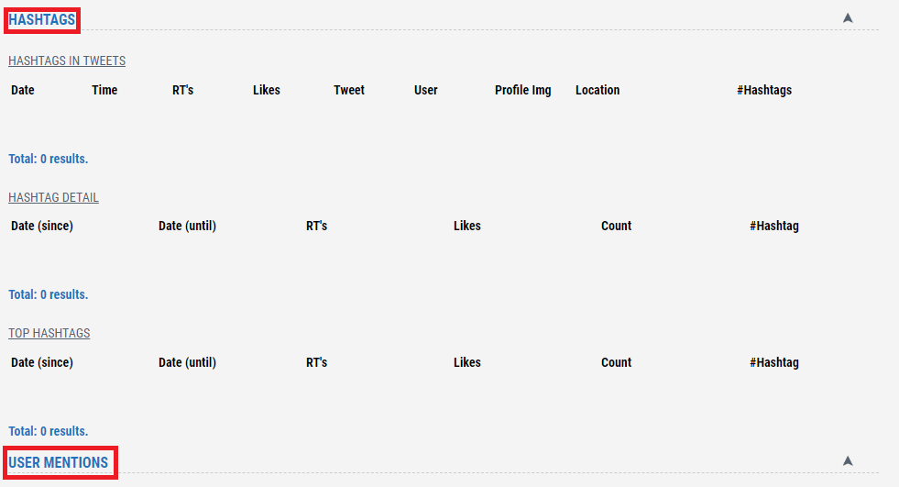Screen dimensions: 899x487
Task: Open the USER MENTIONS section heading
Action: tap(59, 462)
